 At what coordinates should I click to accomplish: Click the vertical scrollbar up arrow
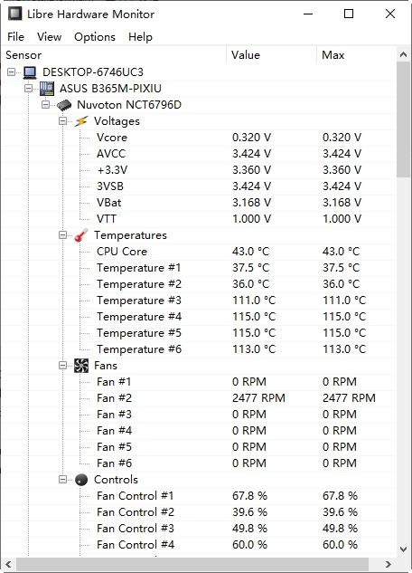(x=403, y=55)
